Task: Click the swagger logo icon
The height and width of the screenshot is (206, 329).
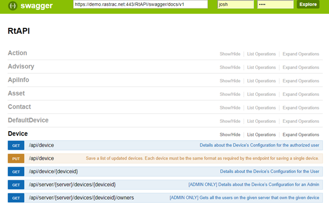Action: (13, 6)
